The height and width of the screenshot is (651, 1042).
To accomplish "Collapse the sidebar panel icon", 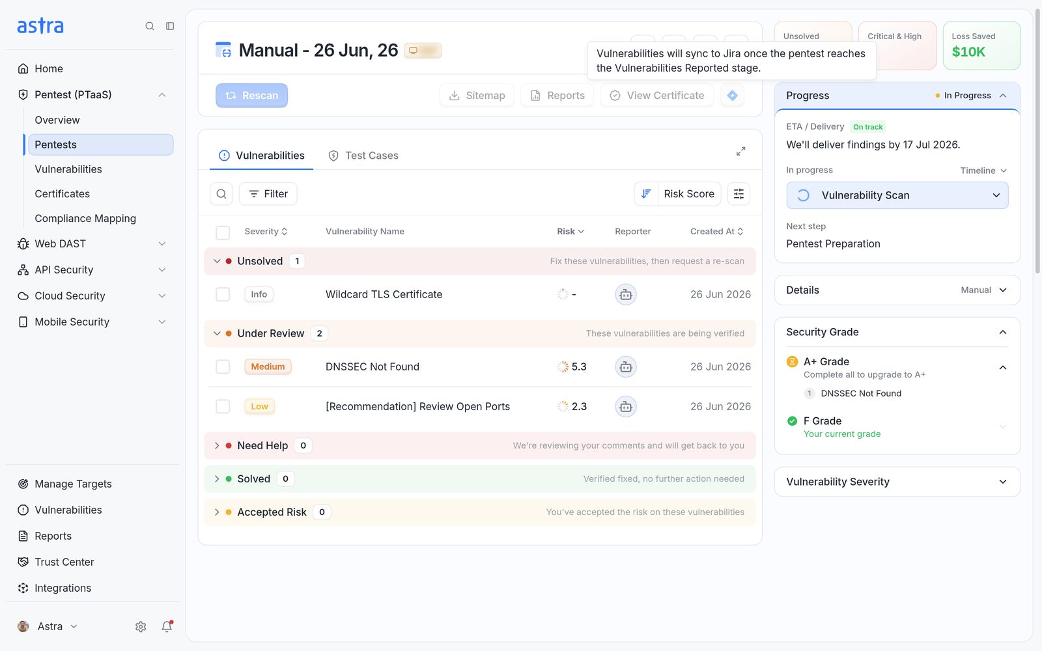I will [x=170, y=26].
